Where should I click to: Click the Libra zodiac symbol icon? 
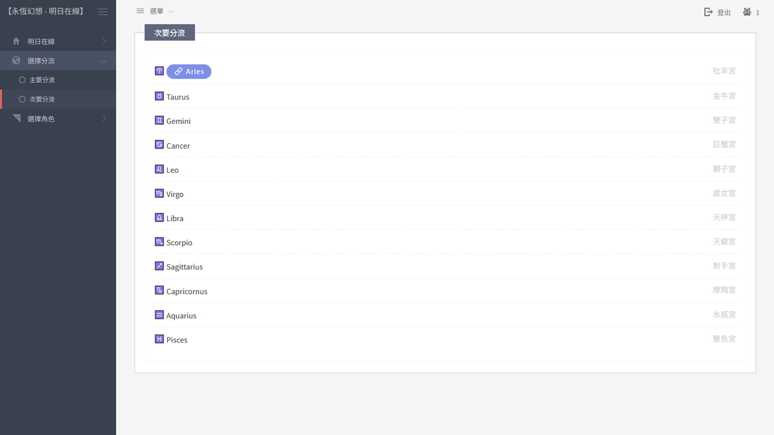160,217
